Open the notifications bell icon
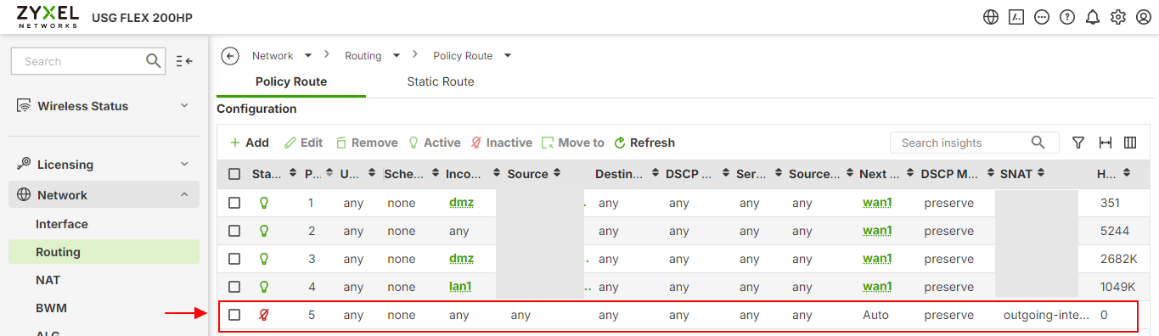The image size is (1159, 336). click(1093, 17)
